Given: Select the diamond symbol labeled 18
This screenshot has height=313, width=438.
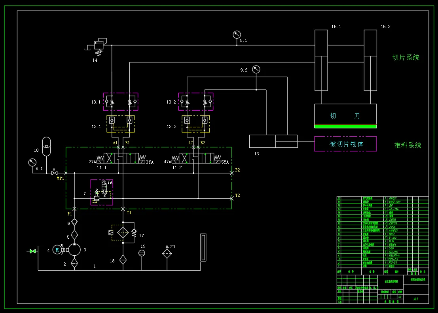Looking at the screenshot, I should pyautogui.click(x=123, y=260).
